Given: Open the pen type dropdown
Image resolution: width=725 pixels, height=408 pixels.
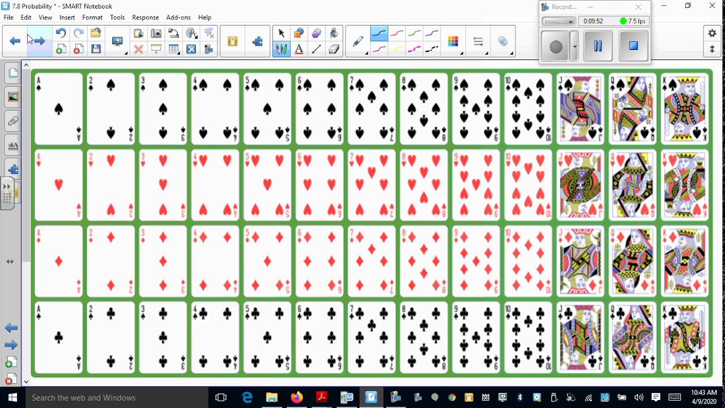Looking at the screenshot, I should [x=359, y=42].
